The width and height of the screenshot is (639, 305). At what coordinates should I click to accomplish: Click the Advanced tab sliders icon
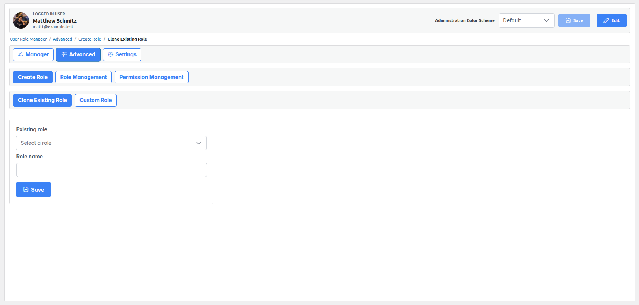tap(64, 54)
